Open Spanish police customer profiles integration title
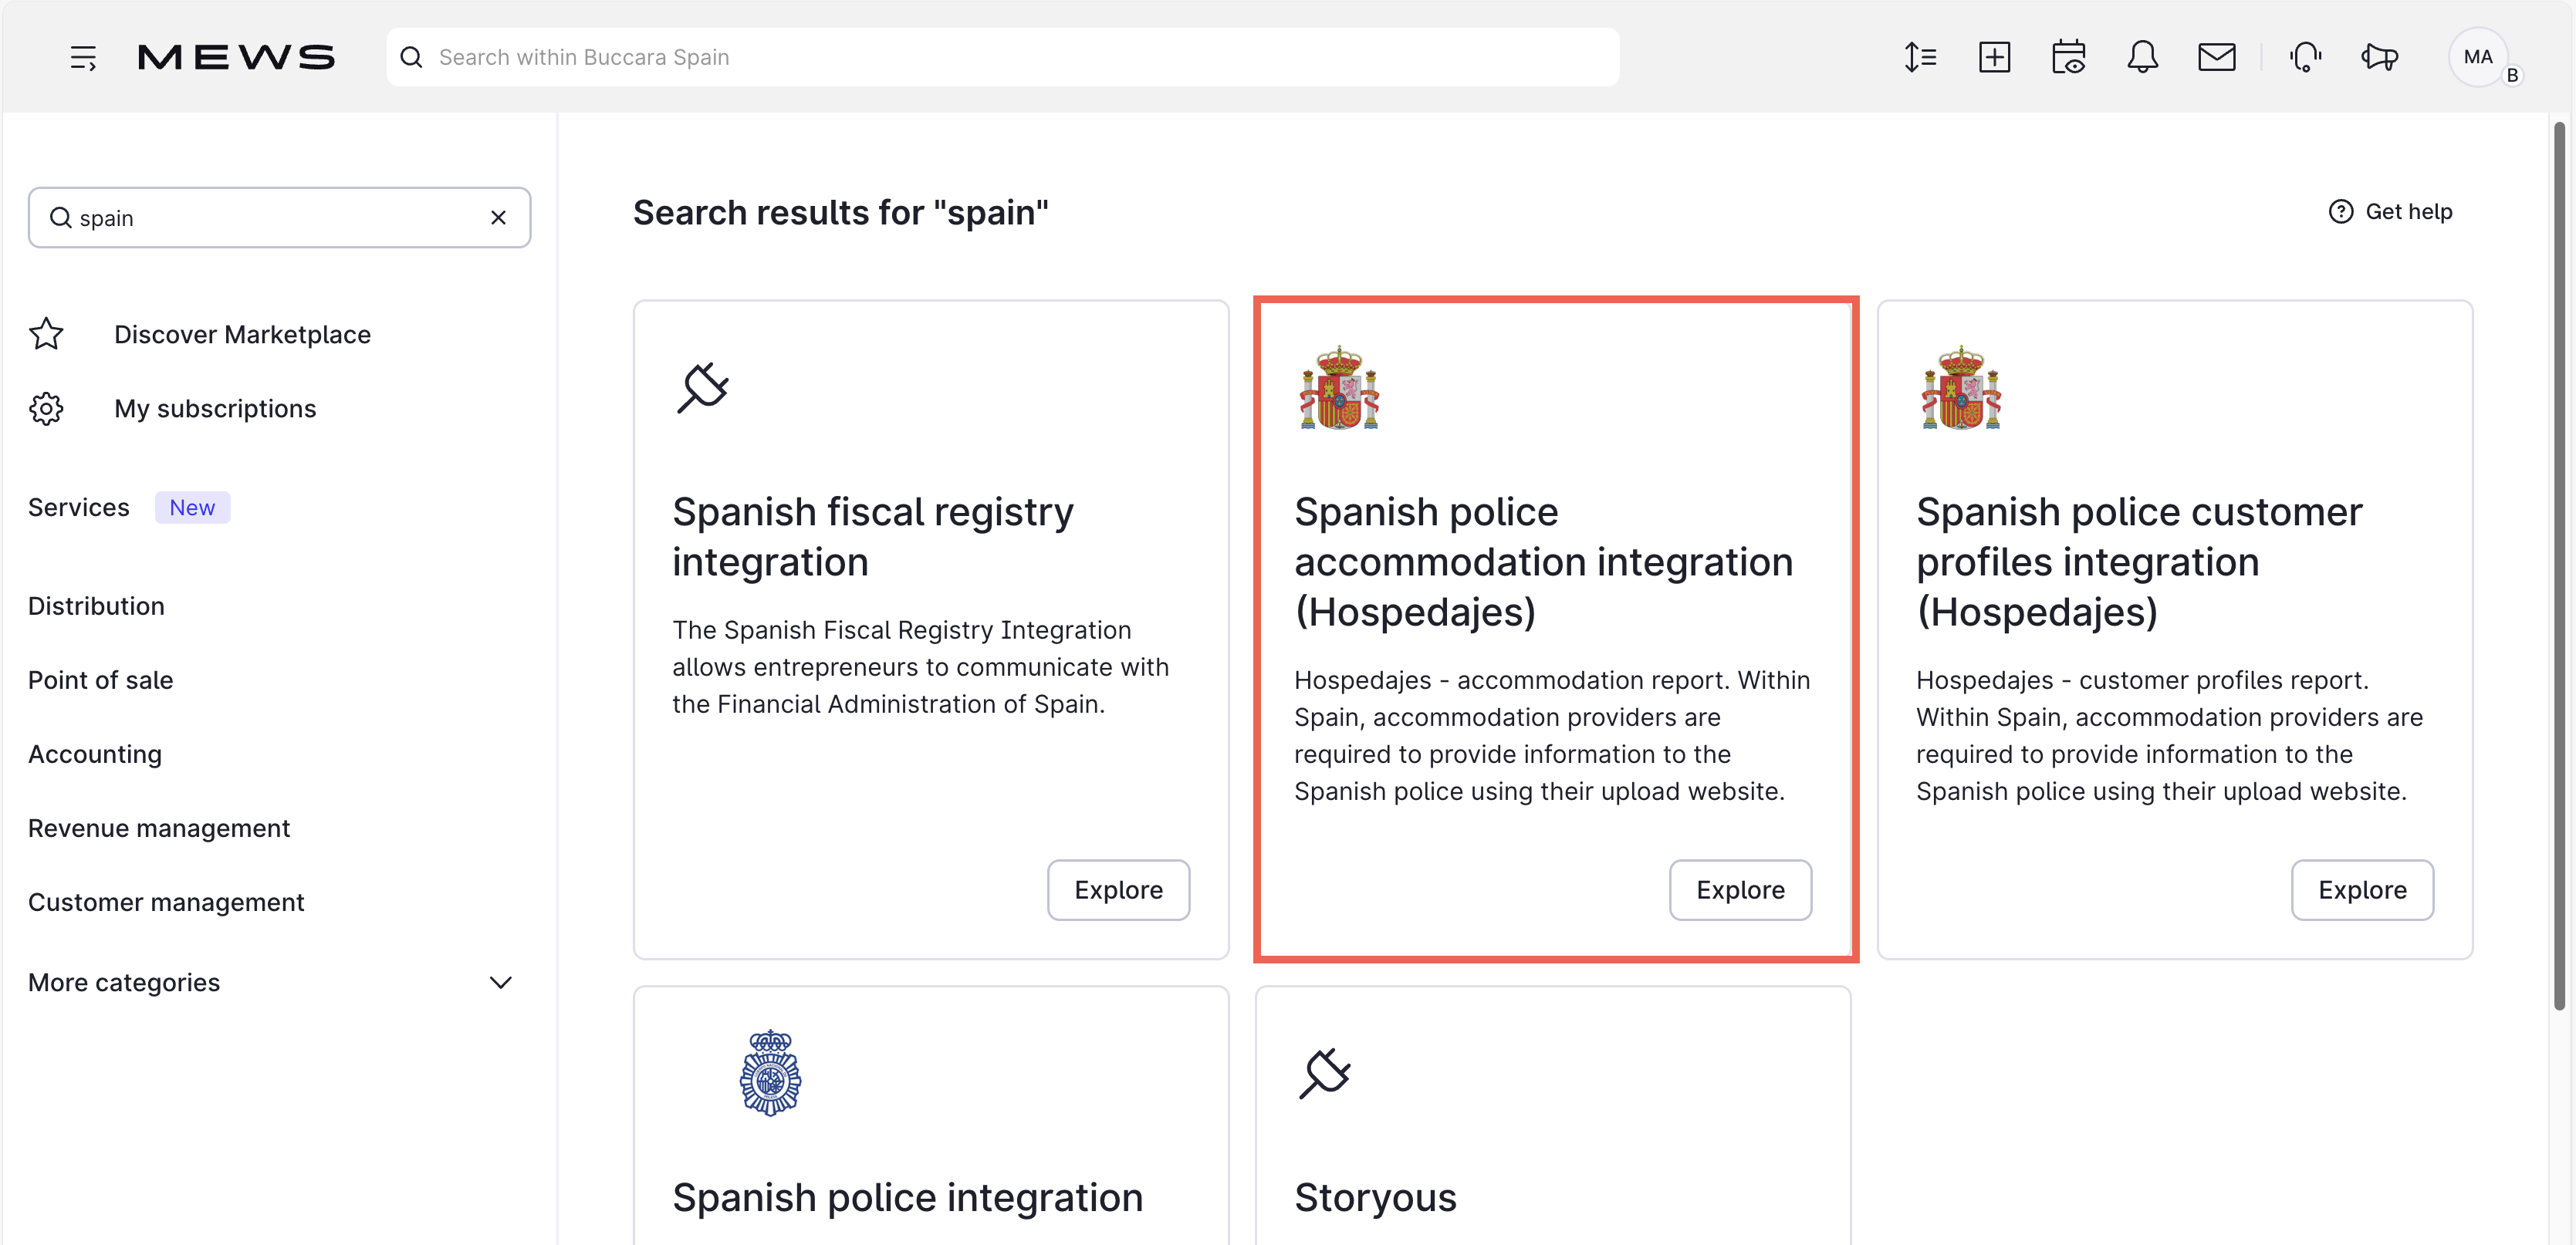 [x=2139, y=562]
